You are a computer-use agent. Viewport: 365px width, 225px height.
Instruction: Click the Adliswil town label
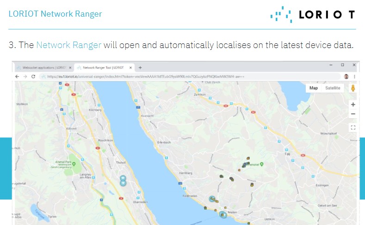[71, 128]
